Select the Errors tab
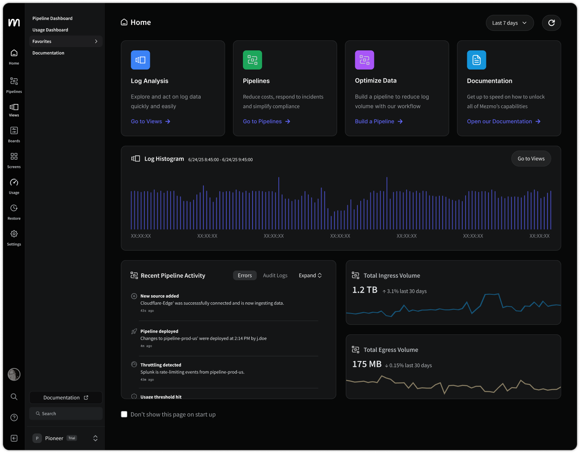 tap(245, 276)
